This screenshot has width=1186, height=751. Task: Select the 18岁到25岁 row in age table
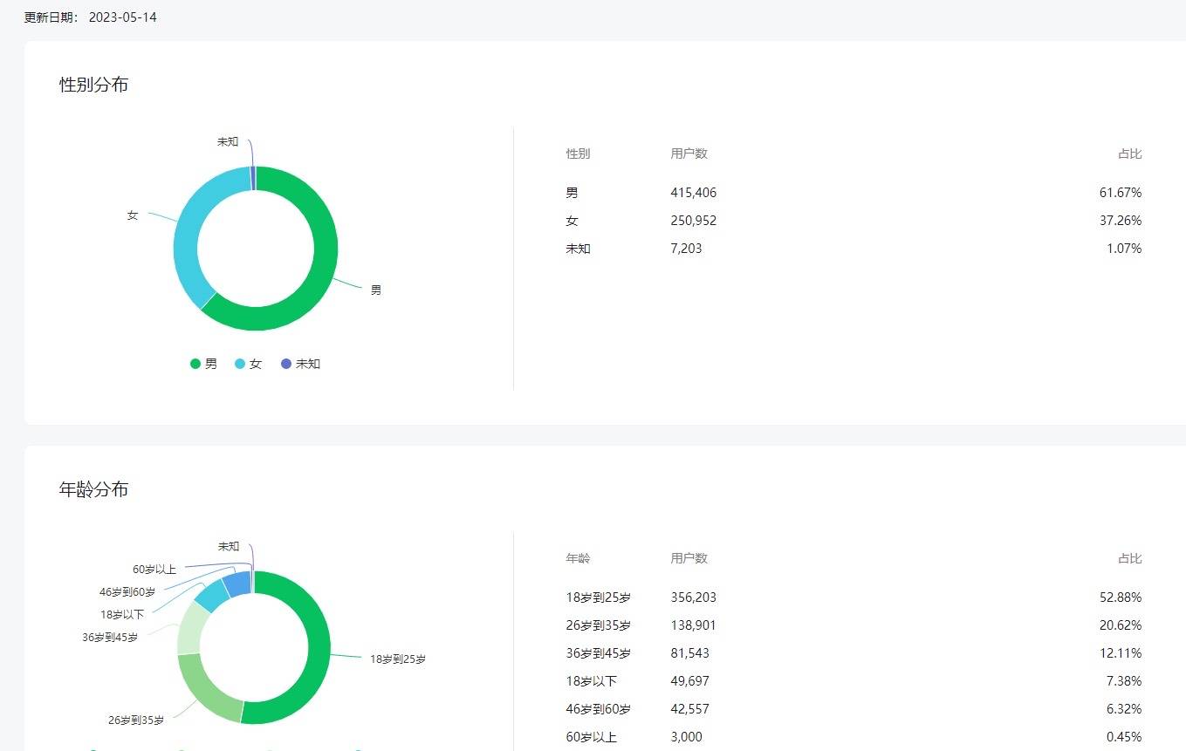pyautogui.click(x=598, y=597)
